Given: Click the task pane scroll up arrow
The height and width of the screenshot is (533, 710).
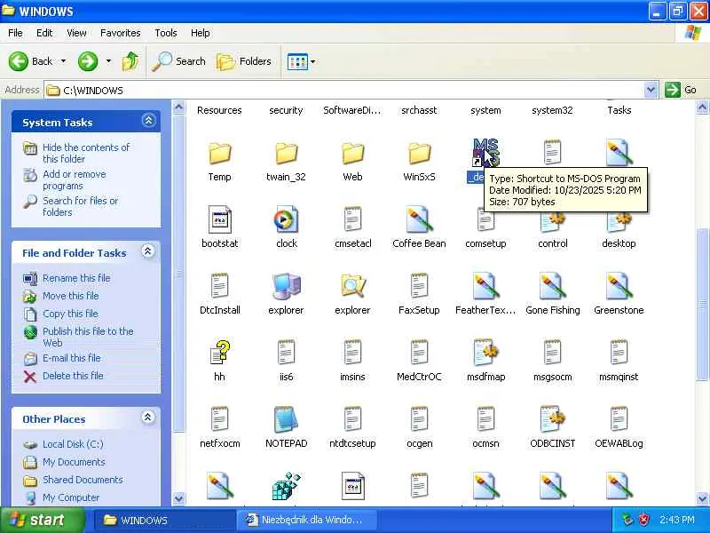Looking at the screenshot, I should coord(179,107).
